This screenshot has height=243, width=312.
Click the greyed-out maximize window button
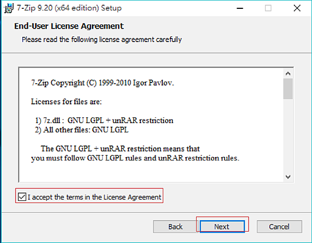[268, 8]
